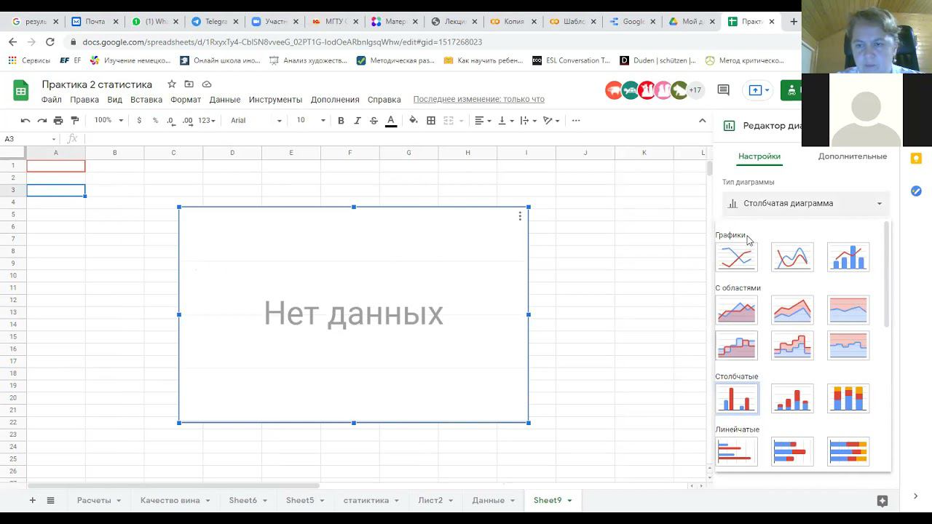Open the horizontal align dropdown
Image resolution: width=932 pixels, height=524 pixels.
(483, 120)
